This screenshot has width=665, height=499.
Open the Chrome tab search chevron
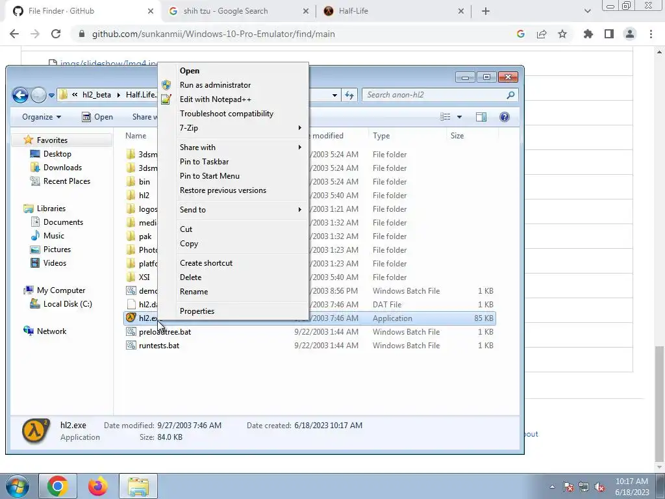point(587,12)
